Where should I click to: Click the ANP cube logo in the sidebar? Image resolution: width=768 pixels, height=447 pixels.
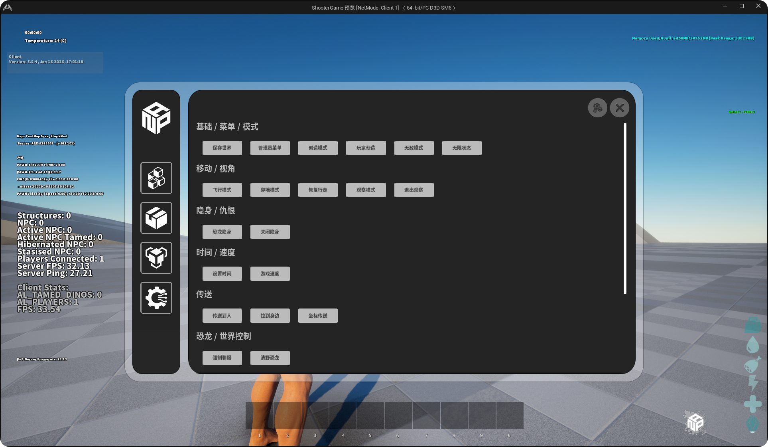pyautogui.click(x=156, y=118)
